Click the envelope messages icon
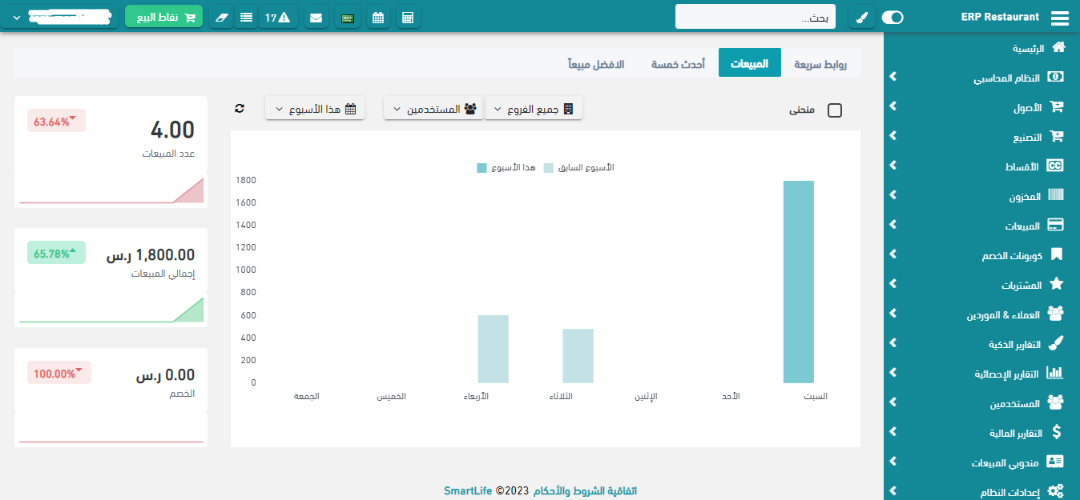 (316, 17)
